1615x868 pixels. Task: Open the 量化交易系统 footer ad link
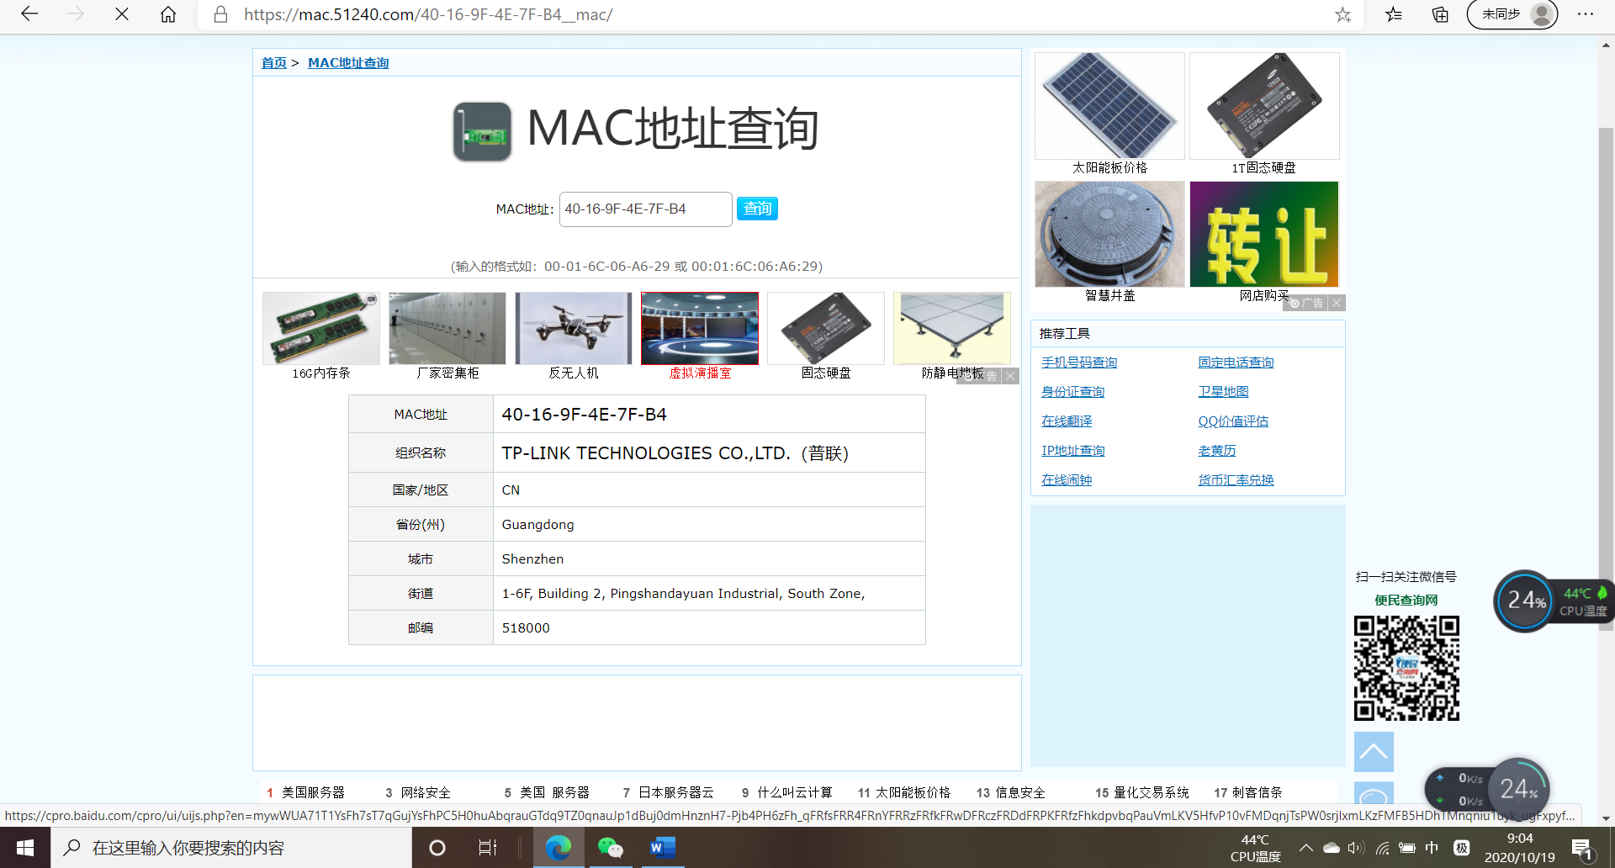coord(1152,792)
